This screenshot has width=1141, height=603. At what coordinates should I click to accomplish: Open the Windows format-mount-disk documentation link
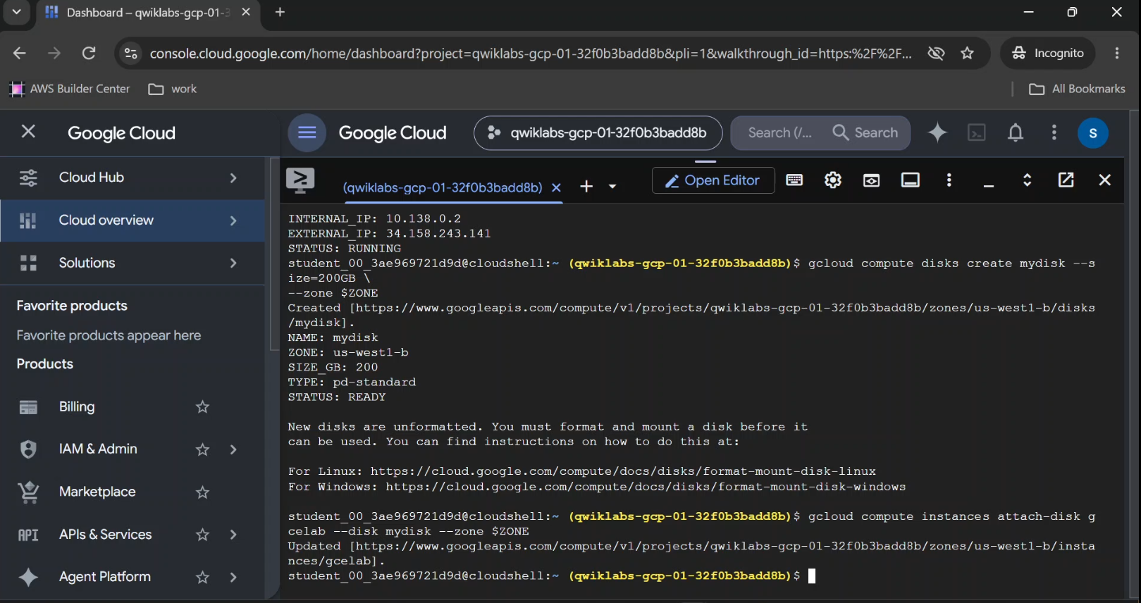[646, 487]
